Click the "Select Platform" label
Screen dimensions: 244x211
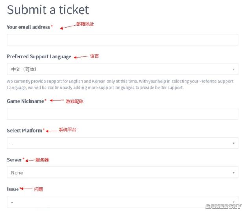(x=24, y=131)
